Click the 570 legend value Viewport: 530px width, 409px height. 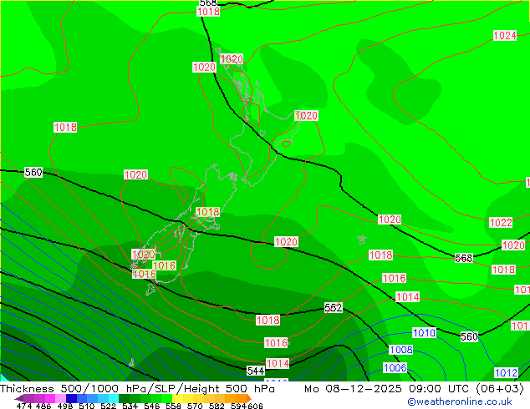coord(195,406)
